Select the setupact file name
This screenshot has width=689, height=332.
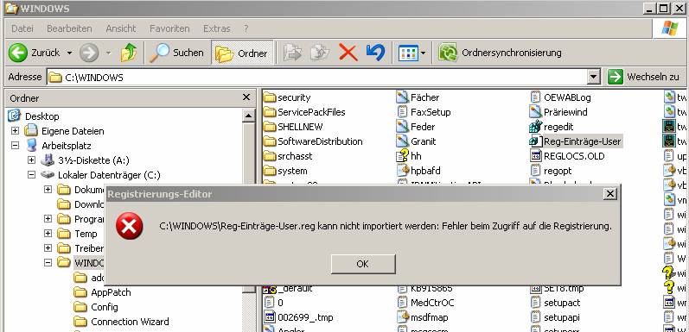(562, 303)
